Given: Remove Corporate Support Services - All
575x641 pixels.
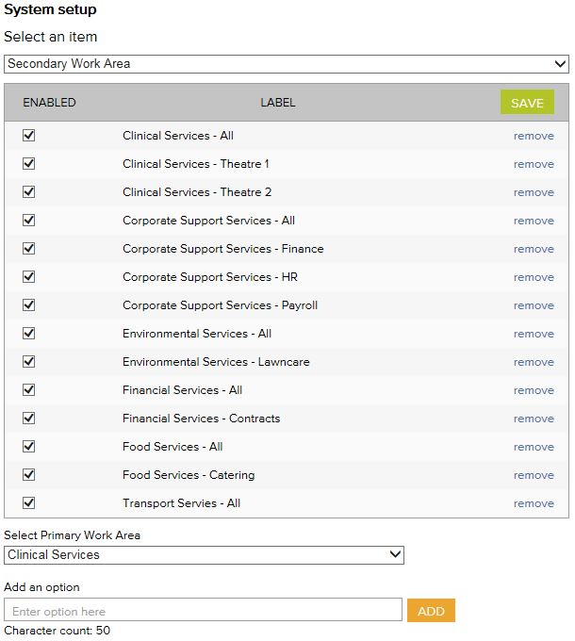Looking at the screenshot, I should [534, 221].
